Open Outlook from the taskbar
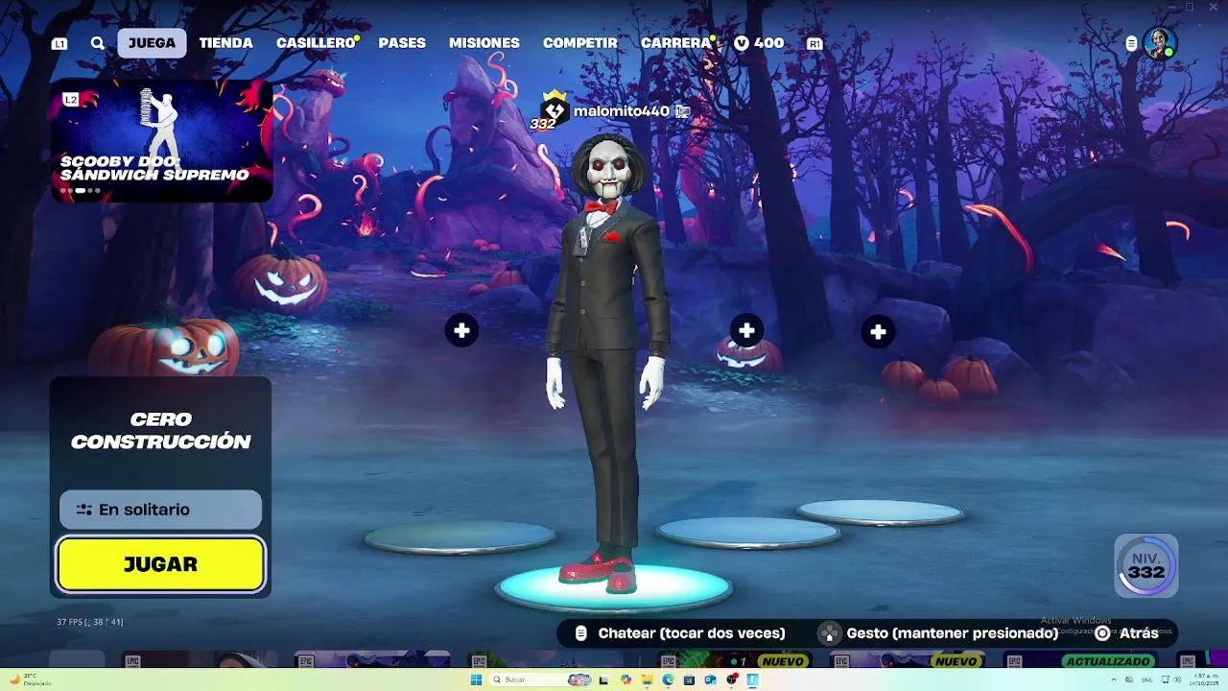 pyautogui.click(x=710, y=679)
